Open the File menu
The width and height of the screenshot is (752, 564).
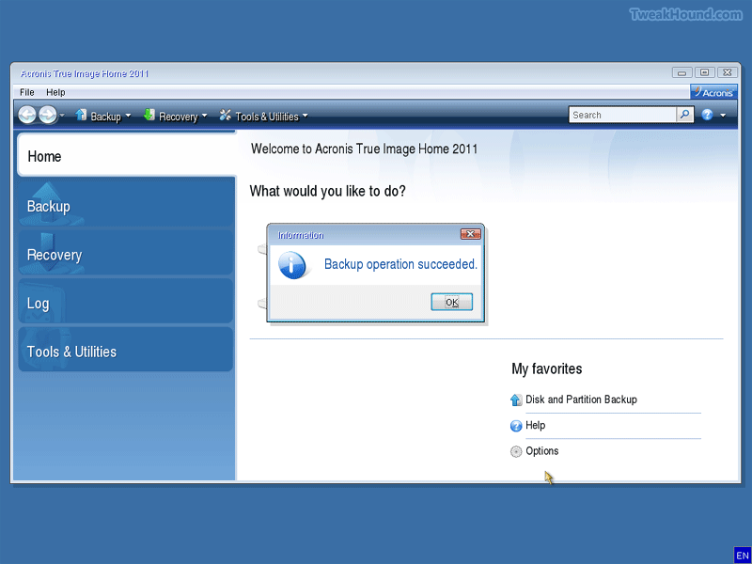[x=27, y=92]
